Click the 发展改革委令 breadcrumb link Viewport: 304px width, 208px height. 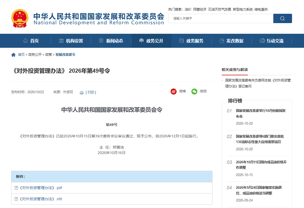65,55
